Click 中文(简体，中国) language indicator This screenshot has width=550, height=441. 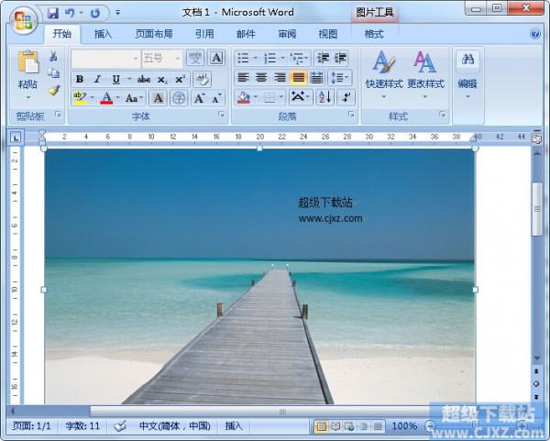point(175,426)
